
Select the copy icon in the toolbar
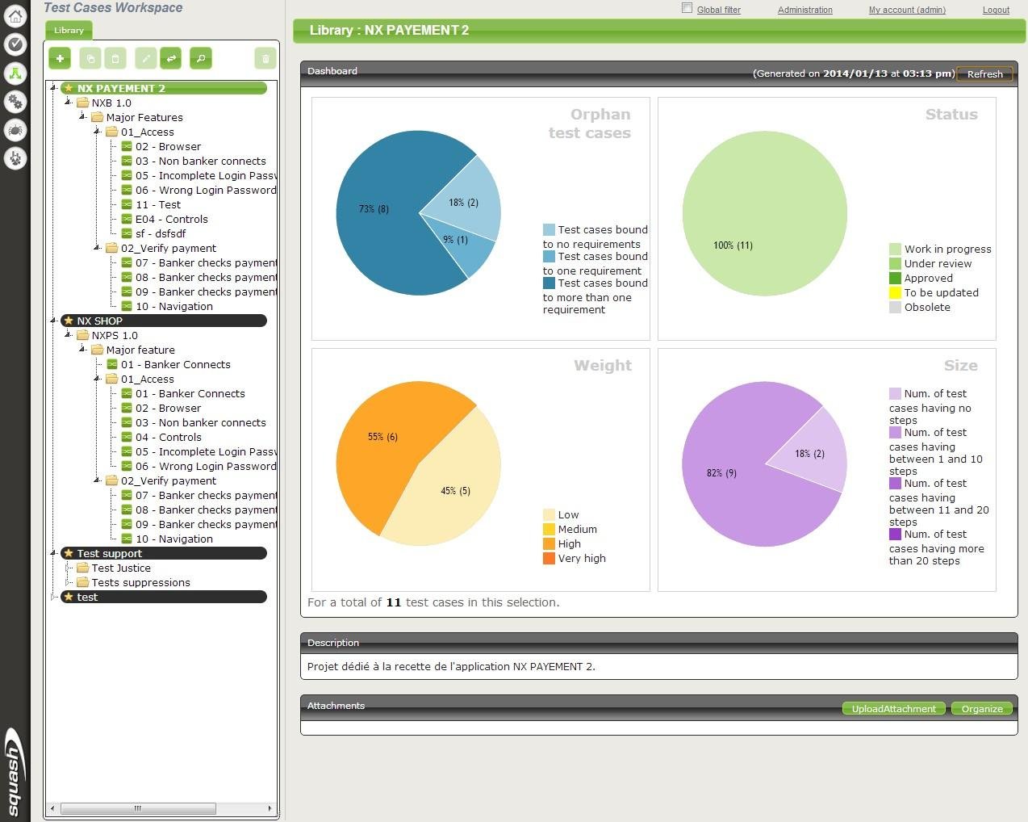coord(90,58)
